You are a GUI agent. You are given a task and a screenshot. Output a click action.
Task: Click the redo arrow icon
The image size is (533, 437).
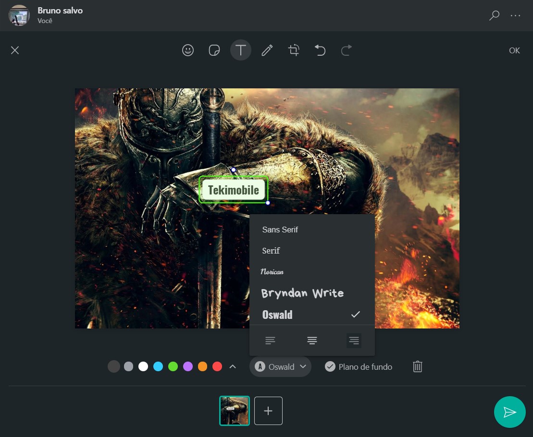pyautogui.click(x=347, y=50)
